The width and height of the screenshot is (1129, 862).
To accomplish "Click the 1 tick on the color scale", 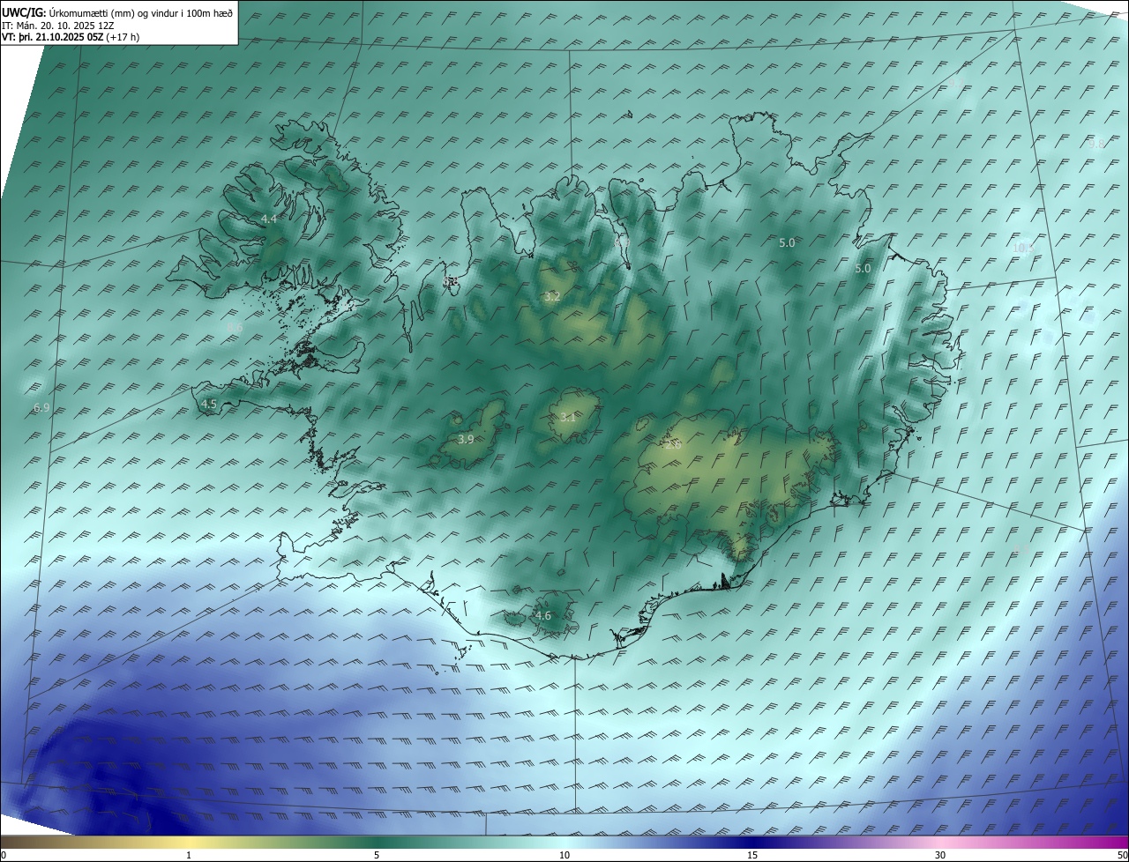I will click(189, 855).
